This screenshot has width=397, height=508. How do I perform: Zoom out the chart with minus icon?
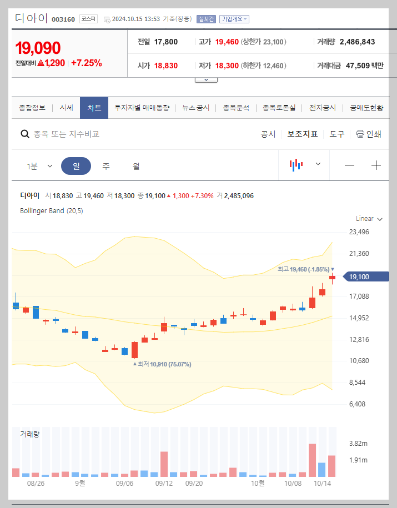pos(351,165)
